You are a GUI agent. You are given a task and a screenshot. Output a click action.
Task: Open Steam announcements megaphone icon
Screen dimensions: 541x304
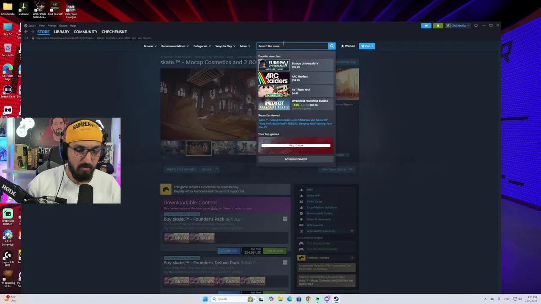coord(426,26)
